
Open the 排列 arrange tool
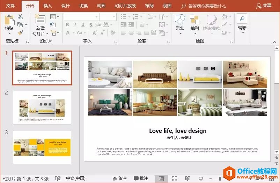[x=194, y=20]
